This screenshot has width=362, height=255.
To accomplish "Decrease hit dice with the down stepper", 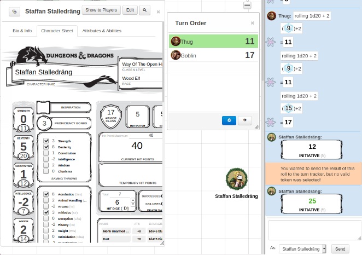I will tap(133, 204).
